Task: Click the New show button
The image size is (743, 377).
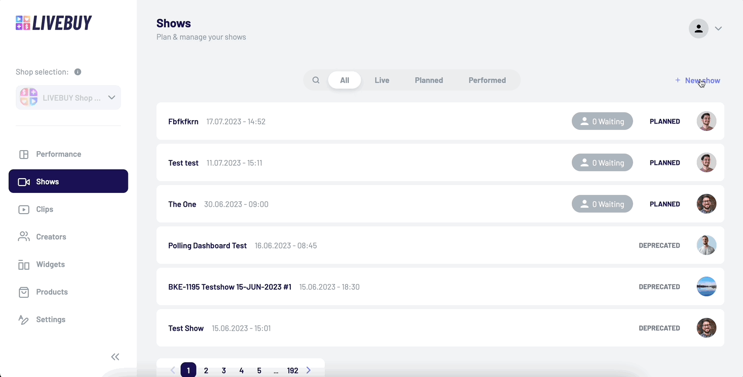Action: (697, 80)
